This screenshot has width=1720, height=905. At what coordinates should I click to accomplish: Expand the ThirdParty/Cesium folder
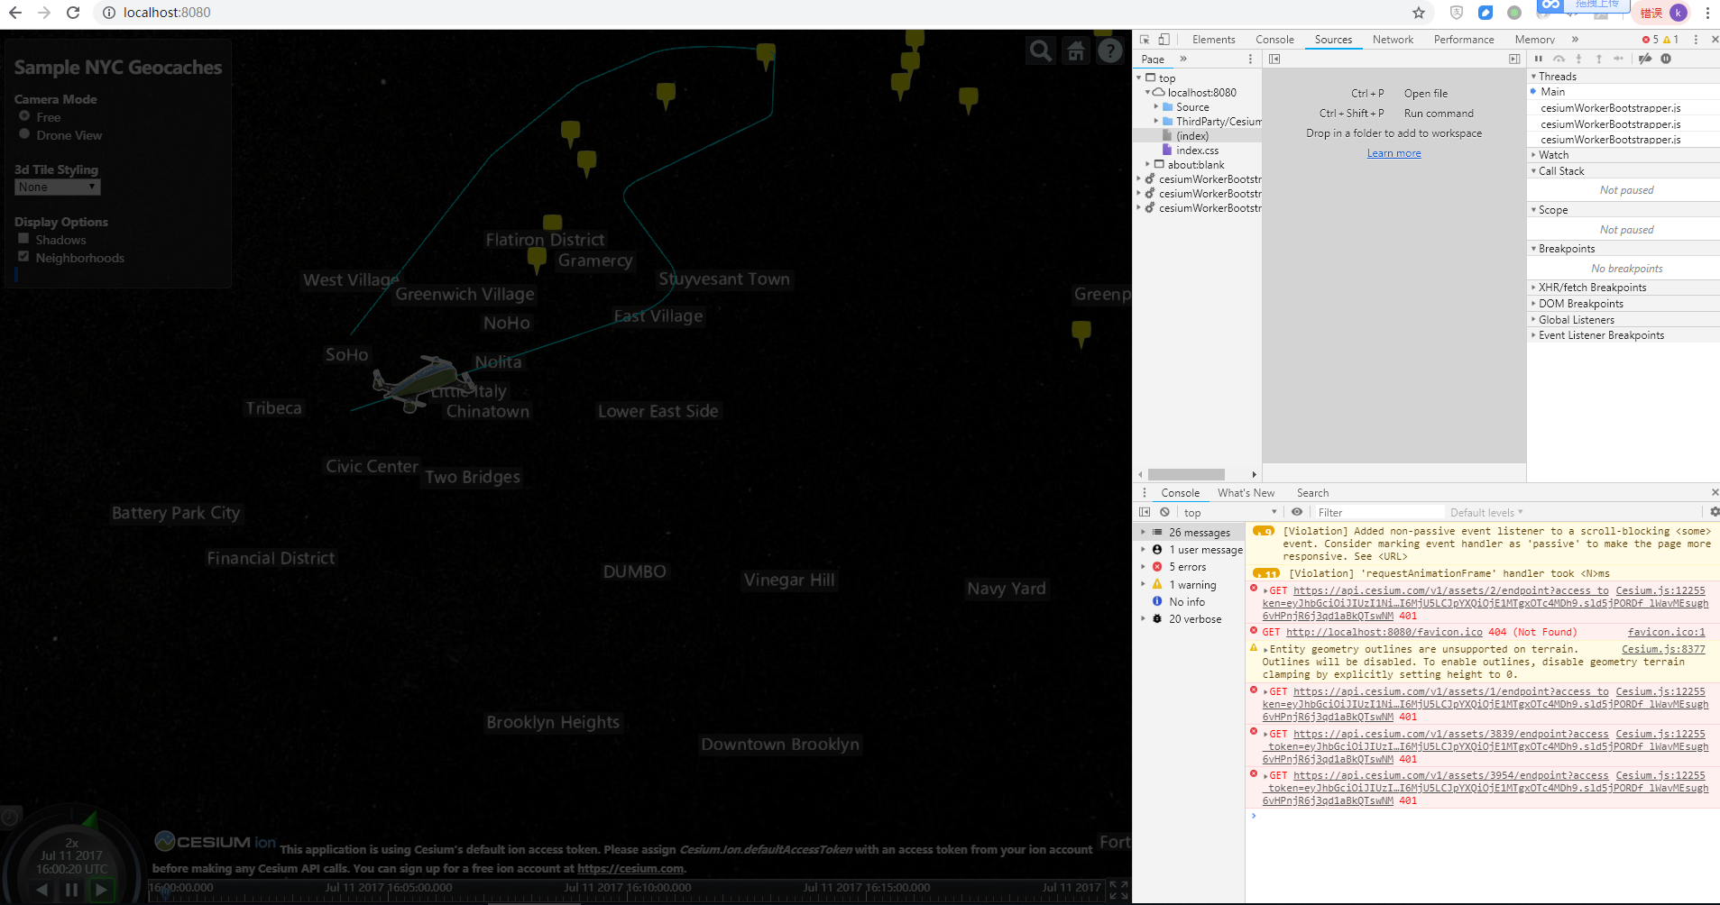(x=1156, y=121)
